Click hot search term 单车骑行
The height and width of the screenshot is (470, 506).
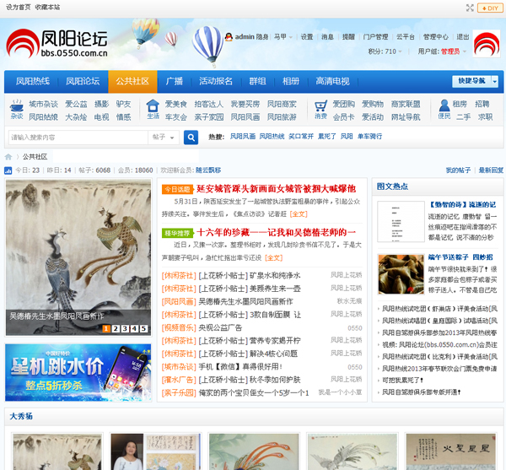tap(369, 137)
